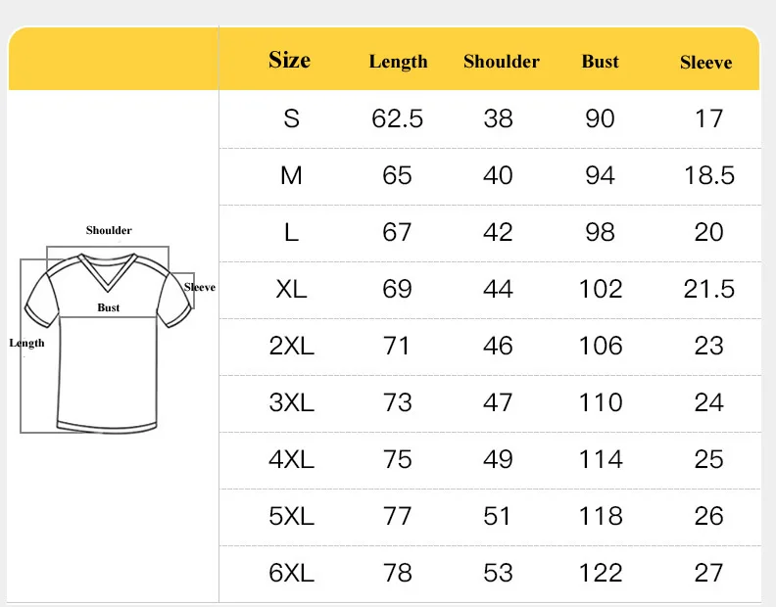The width and height of the screenshot is (776, 607).
Task: Select the 5XL size label
Action: (292, 517)
